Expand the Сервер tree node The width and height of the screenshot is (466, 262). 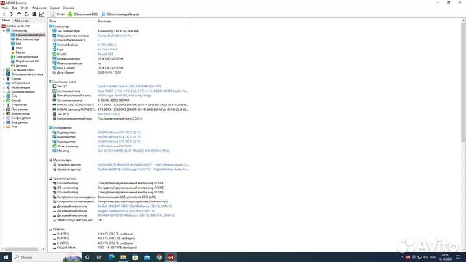click(x=4, y=79)
